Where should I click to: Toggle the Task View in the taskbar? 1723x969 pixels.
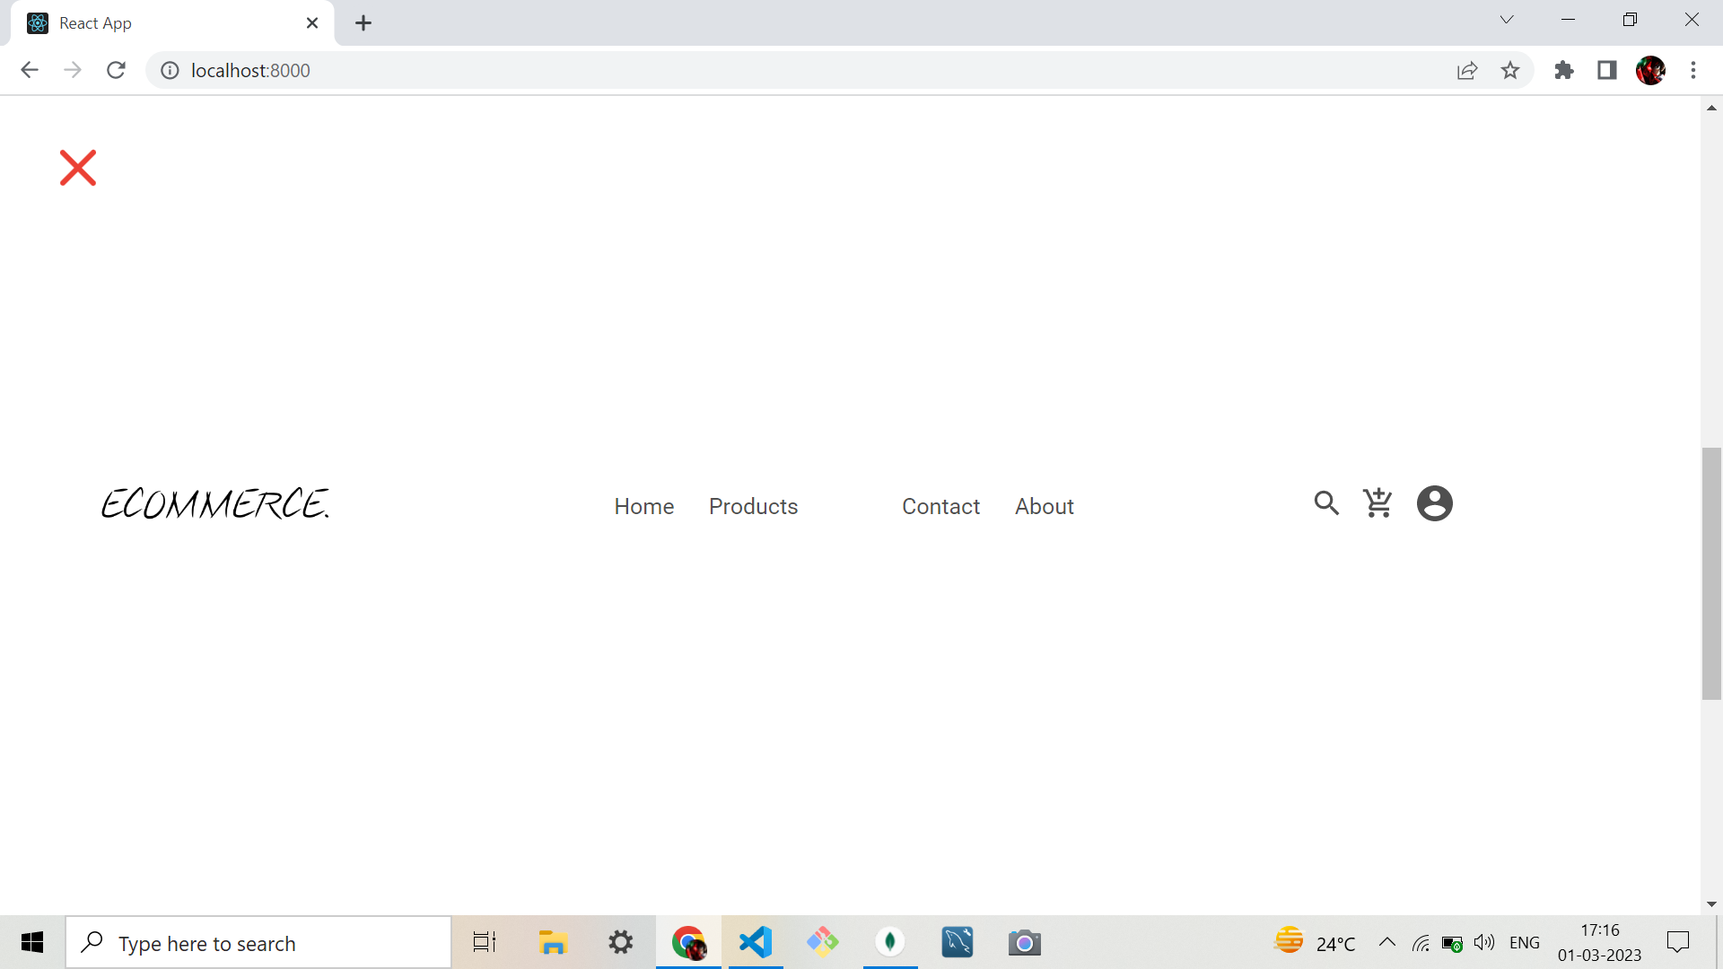pos(484,942)
